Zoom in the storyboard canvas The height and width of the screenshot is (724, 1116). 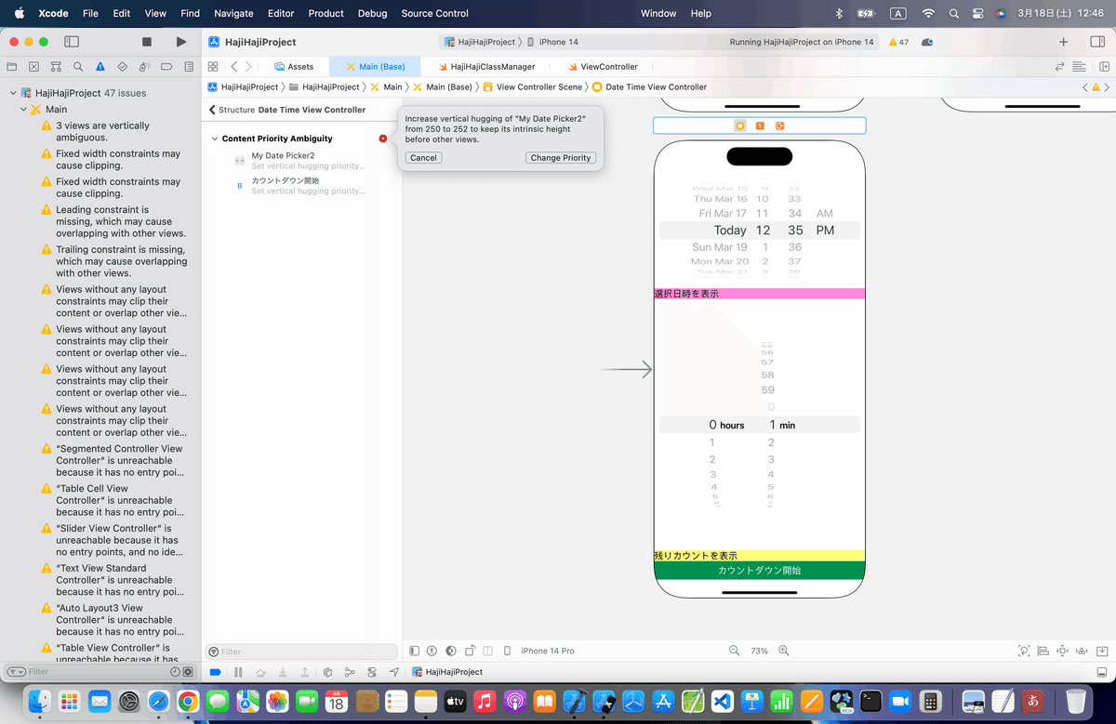784,651
